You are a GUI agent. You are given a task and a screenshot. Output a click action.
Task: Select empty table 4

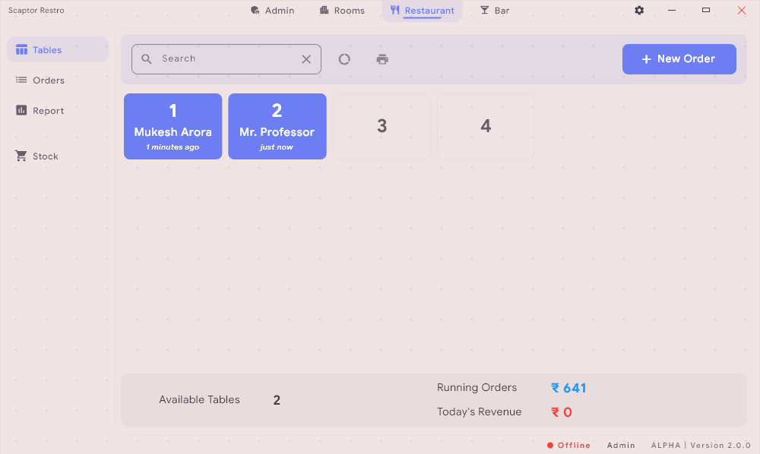coord(486,126)
